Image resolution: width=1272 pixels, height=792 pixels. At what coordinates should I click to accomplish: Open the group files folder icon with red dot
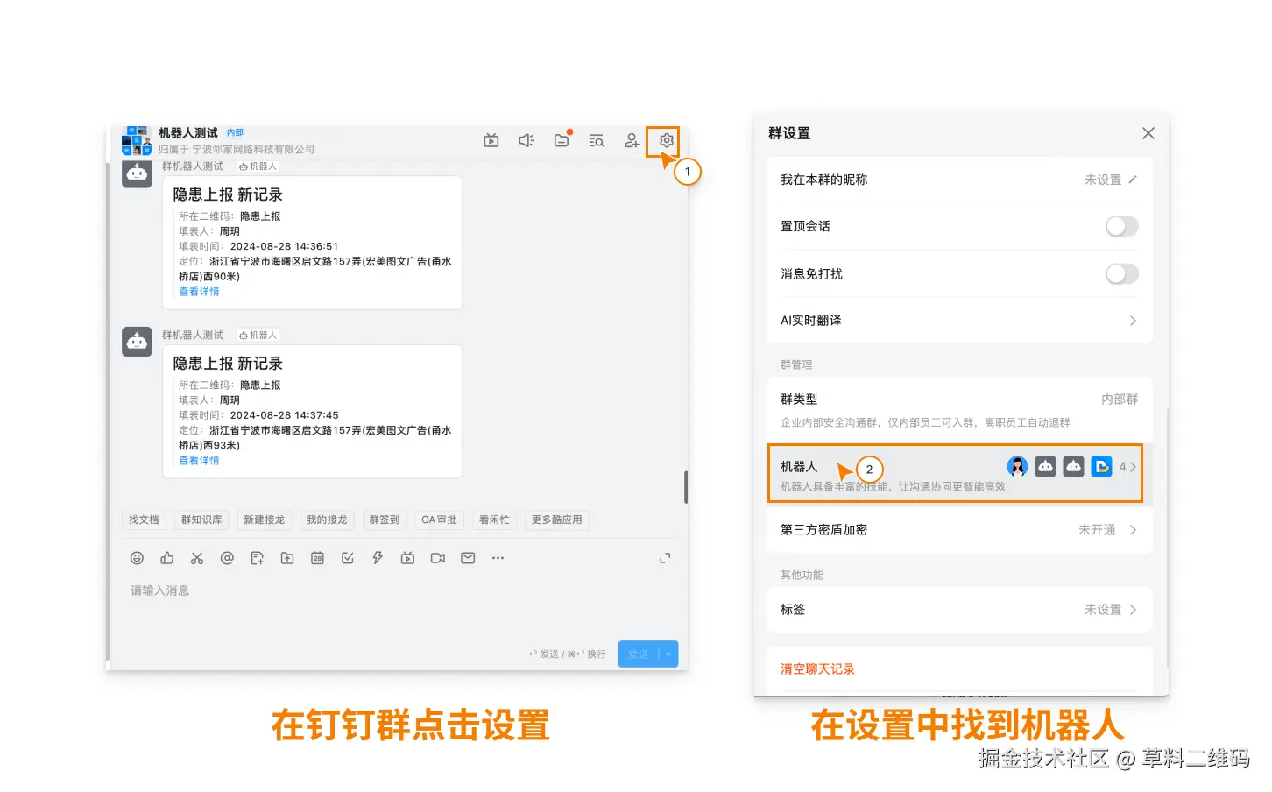tap(562, 140)
